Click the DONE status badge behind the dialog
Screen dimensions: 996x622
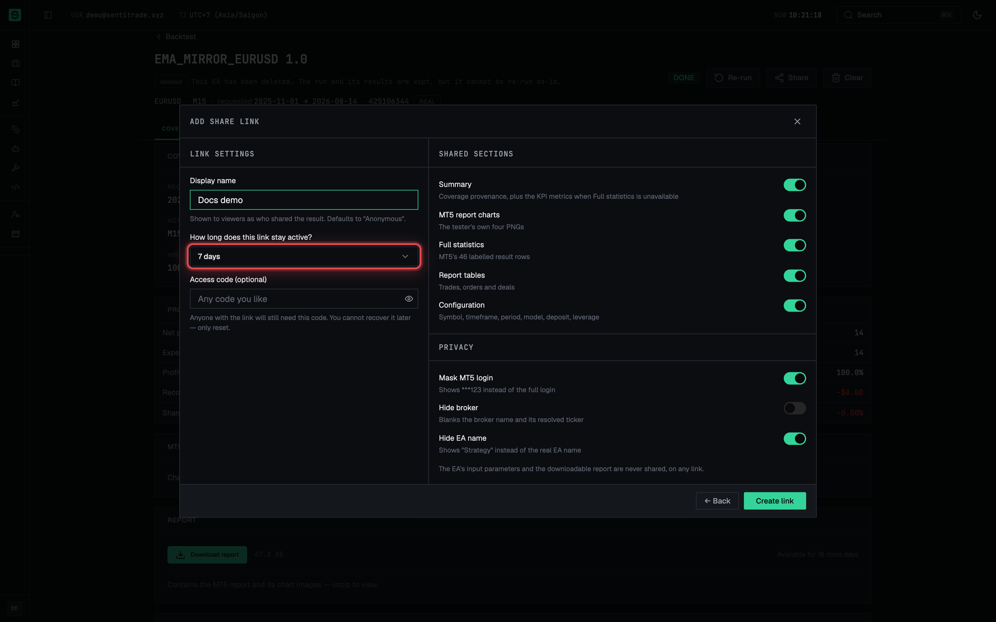[x=684, y=78]
